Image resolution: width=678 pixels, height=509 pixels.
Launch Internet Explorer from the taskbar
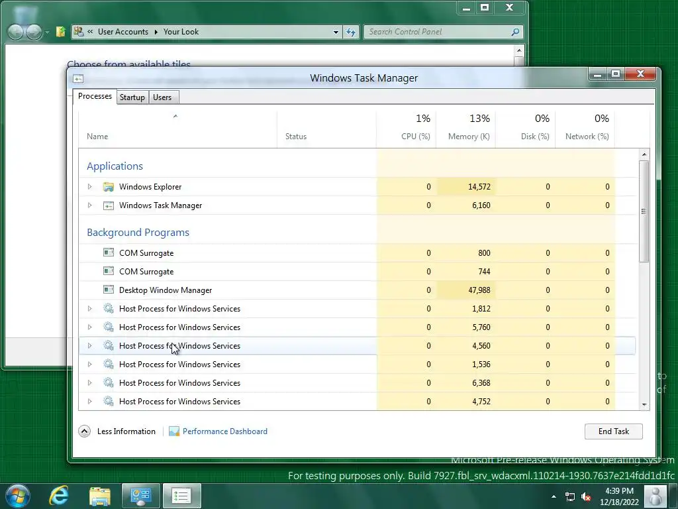click(x=58, y=496)
